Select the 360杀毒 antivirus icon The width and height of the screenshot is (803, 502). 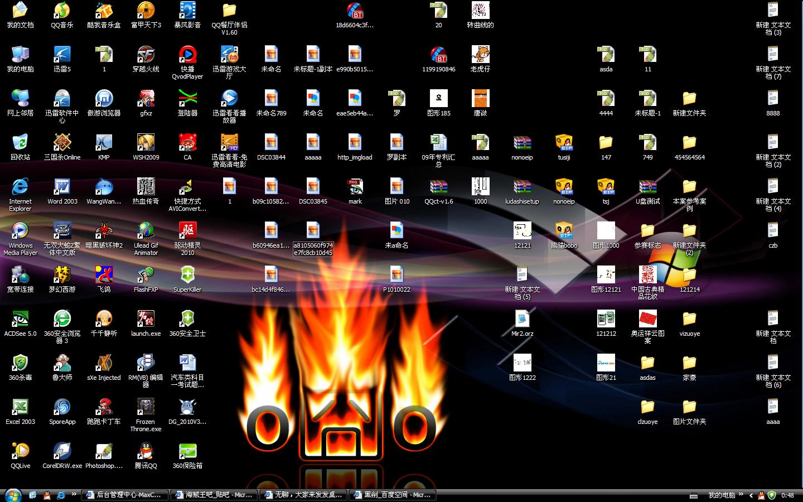tap(20, 368)
